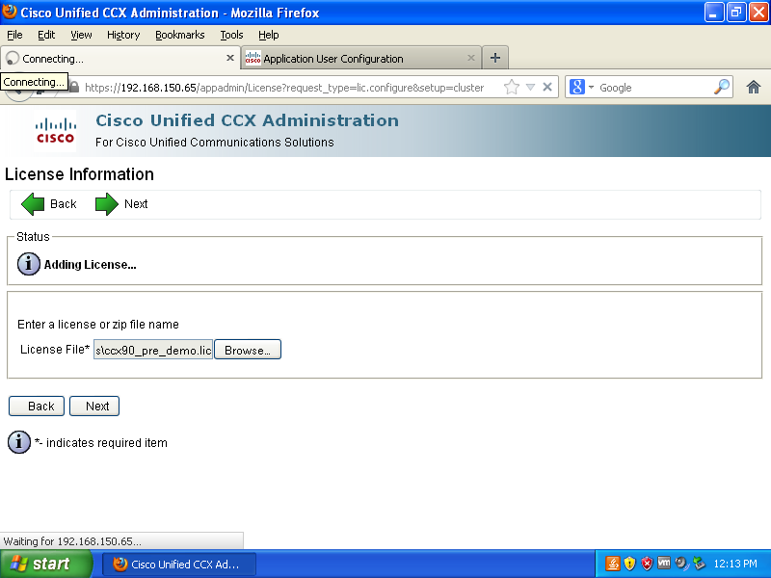Screen dimensions: 771x578
Task: Click Cisco Unified CCX taskbar button
Action: pyautogui.click(x=179, y=565)
